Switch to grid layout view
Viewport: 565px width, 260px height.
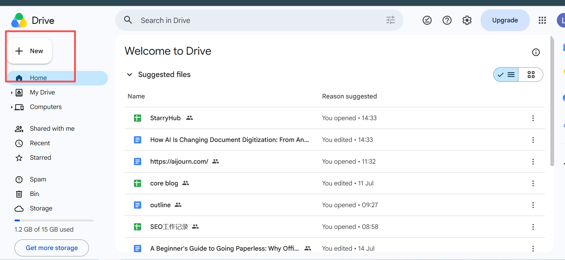531,75
